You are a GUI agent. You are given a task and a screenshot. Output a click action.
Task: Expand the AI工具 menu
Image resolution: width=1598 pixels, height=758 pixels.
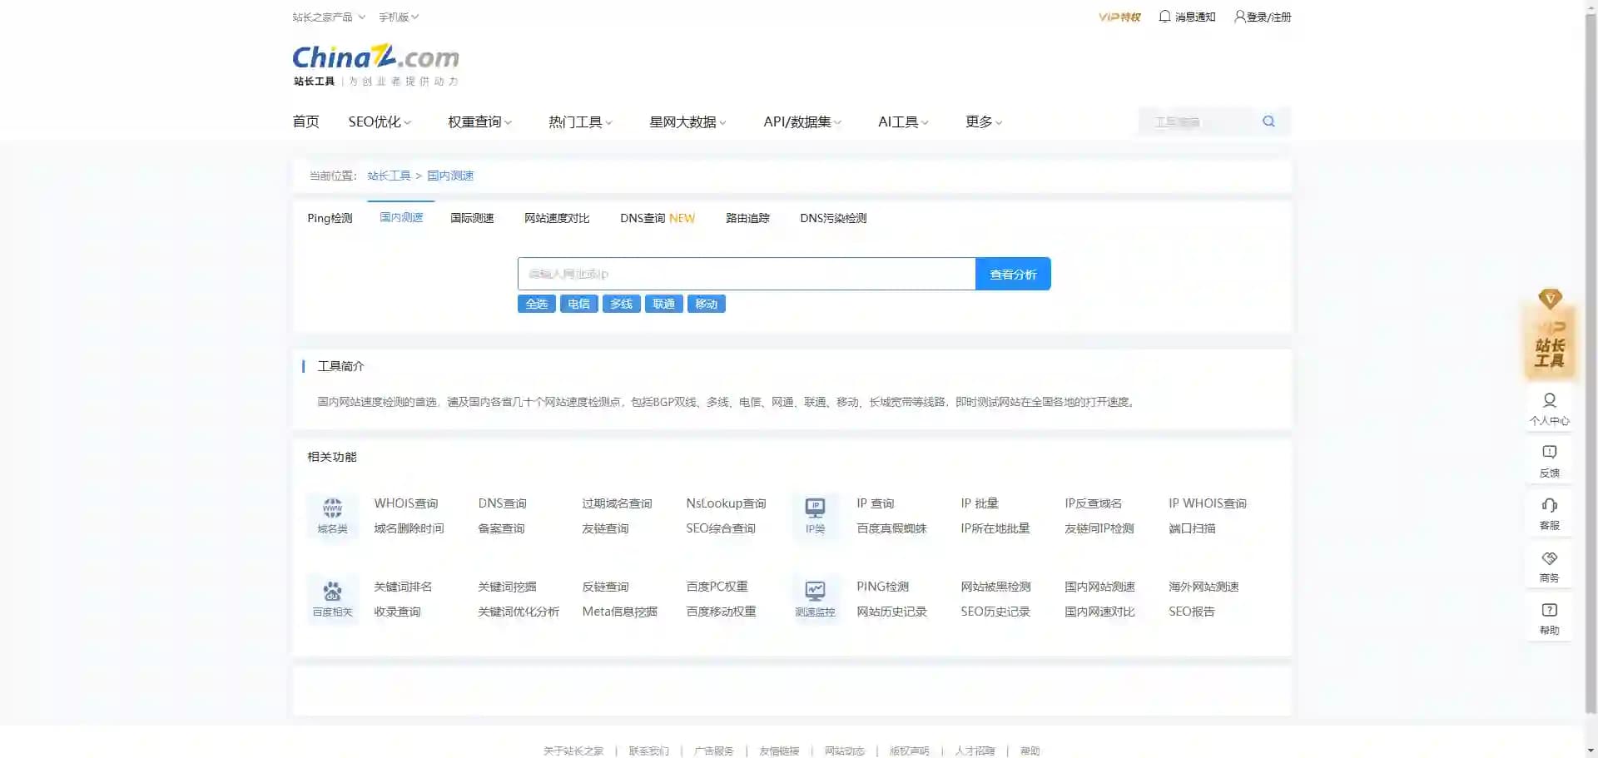(903, 121)
